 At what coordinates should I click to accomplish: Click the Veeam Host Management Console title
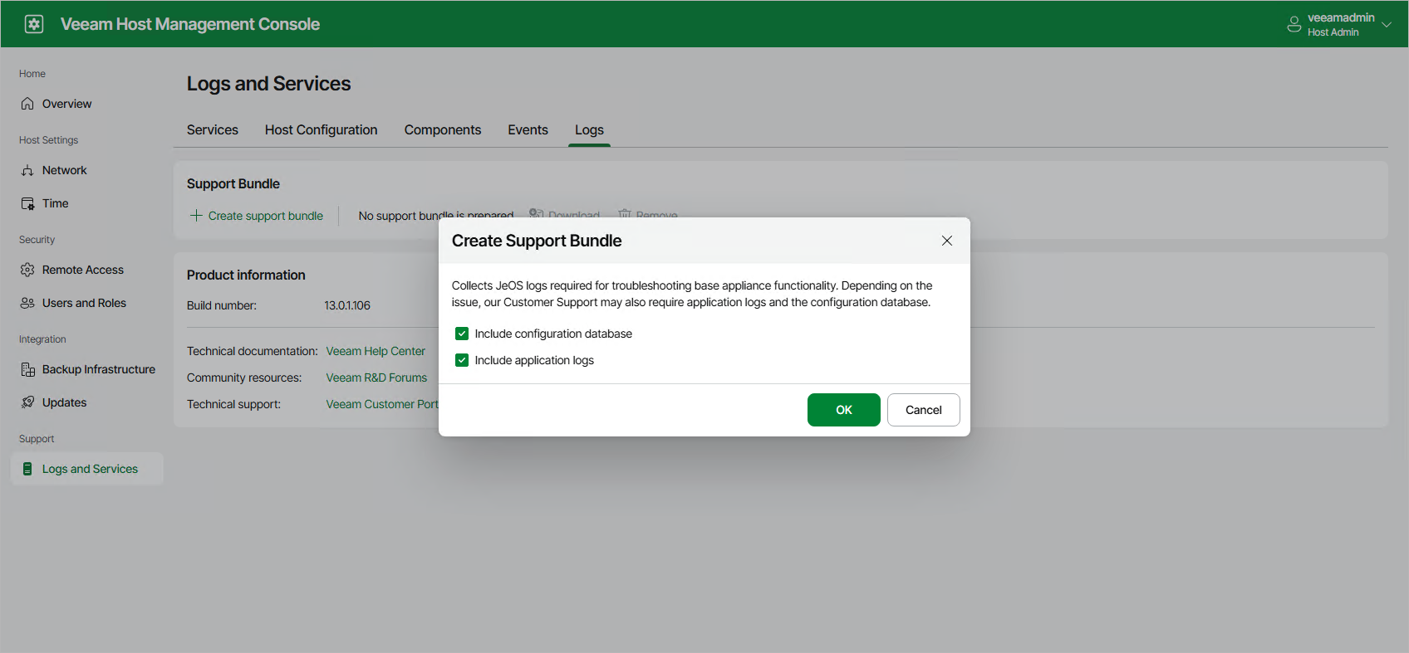click(190, 24)
